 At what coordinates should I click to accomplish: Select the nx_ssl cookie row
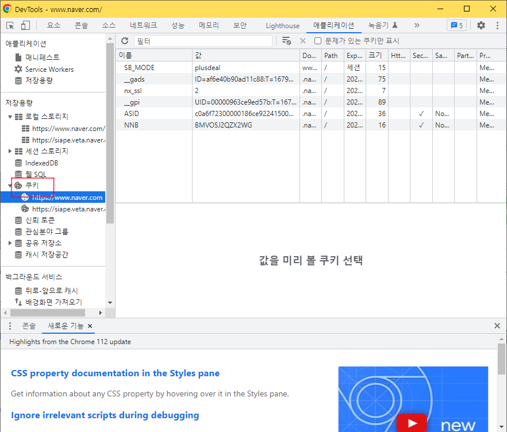[x=311, y=90]
